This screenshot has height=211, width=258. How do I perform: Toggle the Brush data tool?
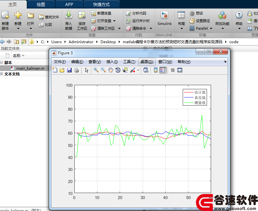(x=133, y=70)
